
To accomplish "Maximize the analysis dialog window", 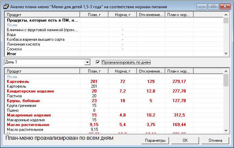I will pos(213,6).
